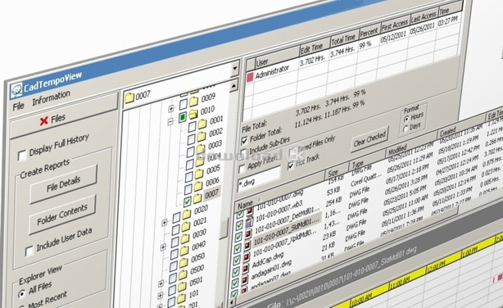Enable the Apply Filter checkbox
Image resolution: width=503 pixels, height=308 pixels.
coord(242,169)
